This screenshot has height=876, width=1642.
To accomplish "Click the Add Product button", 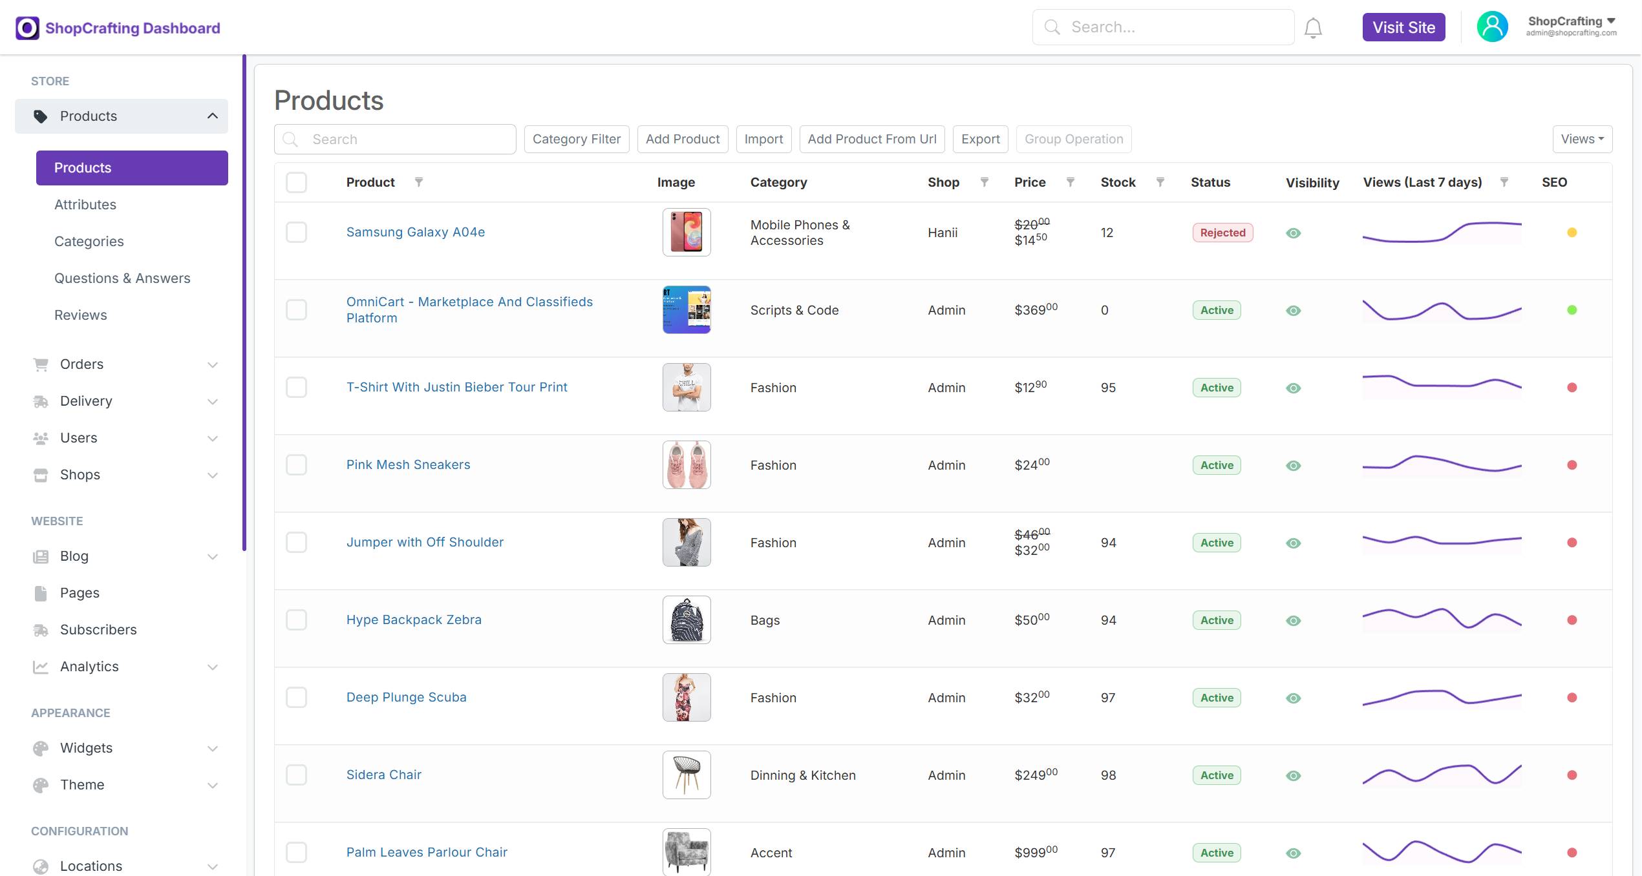I will (x=683, y=139).
